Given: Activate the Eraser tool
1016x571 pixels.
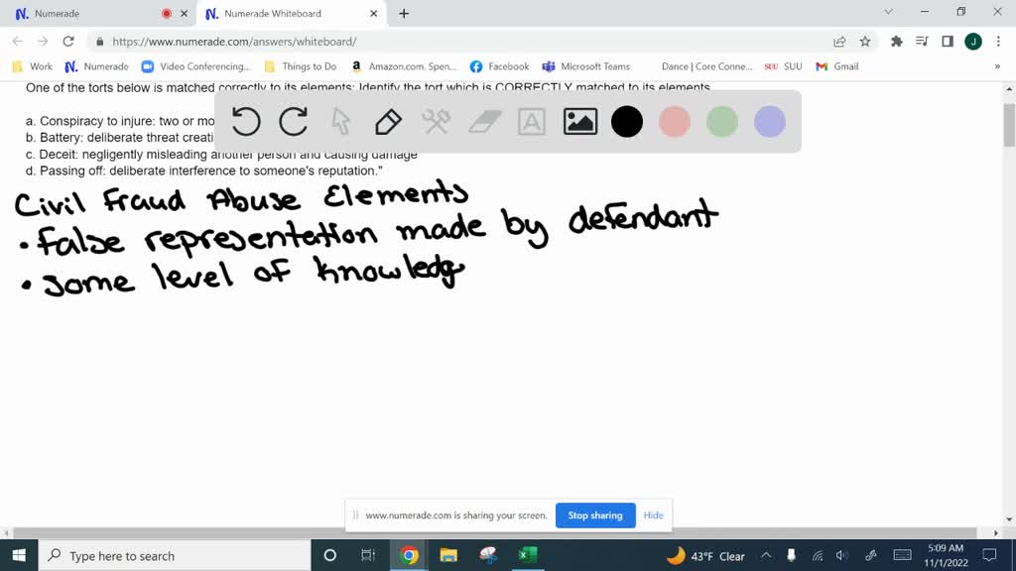Looking at the screenshot, I should tap(484, 121).
